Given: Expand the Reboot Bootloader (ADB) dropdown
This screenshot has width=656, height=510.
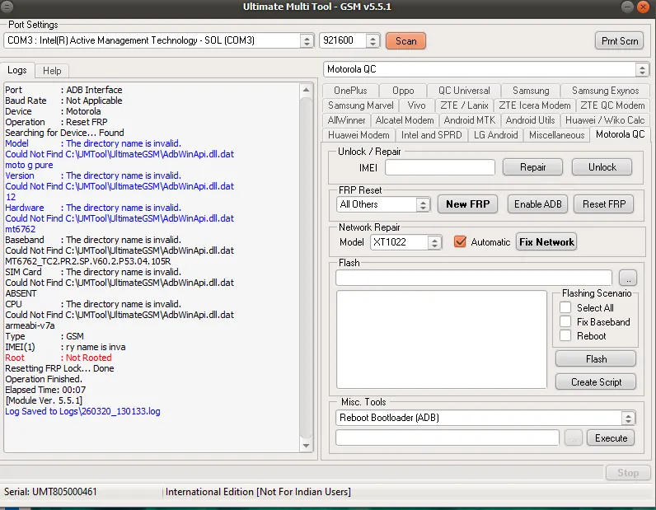Looking at the screenshot, I should click(628, 418).
